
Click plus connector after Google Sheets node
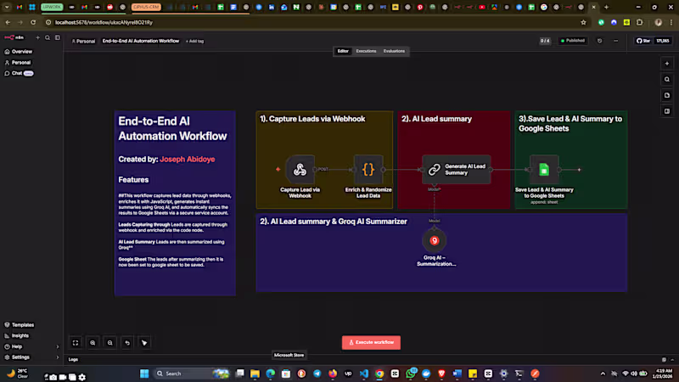coord(579,170)
